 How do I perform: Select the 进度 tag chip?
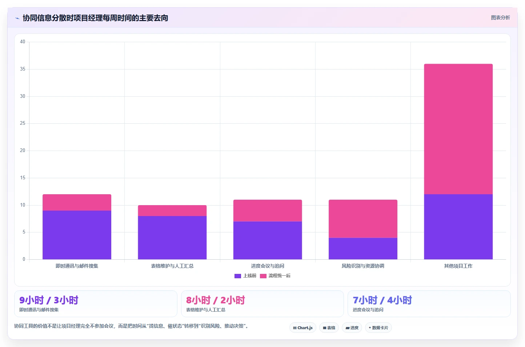[x=352, y=328]
